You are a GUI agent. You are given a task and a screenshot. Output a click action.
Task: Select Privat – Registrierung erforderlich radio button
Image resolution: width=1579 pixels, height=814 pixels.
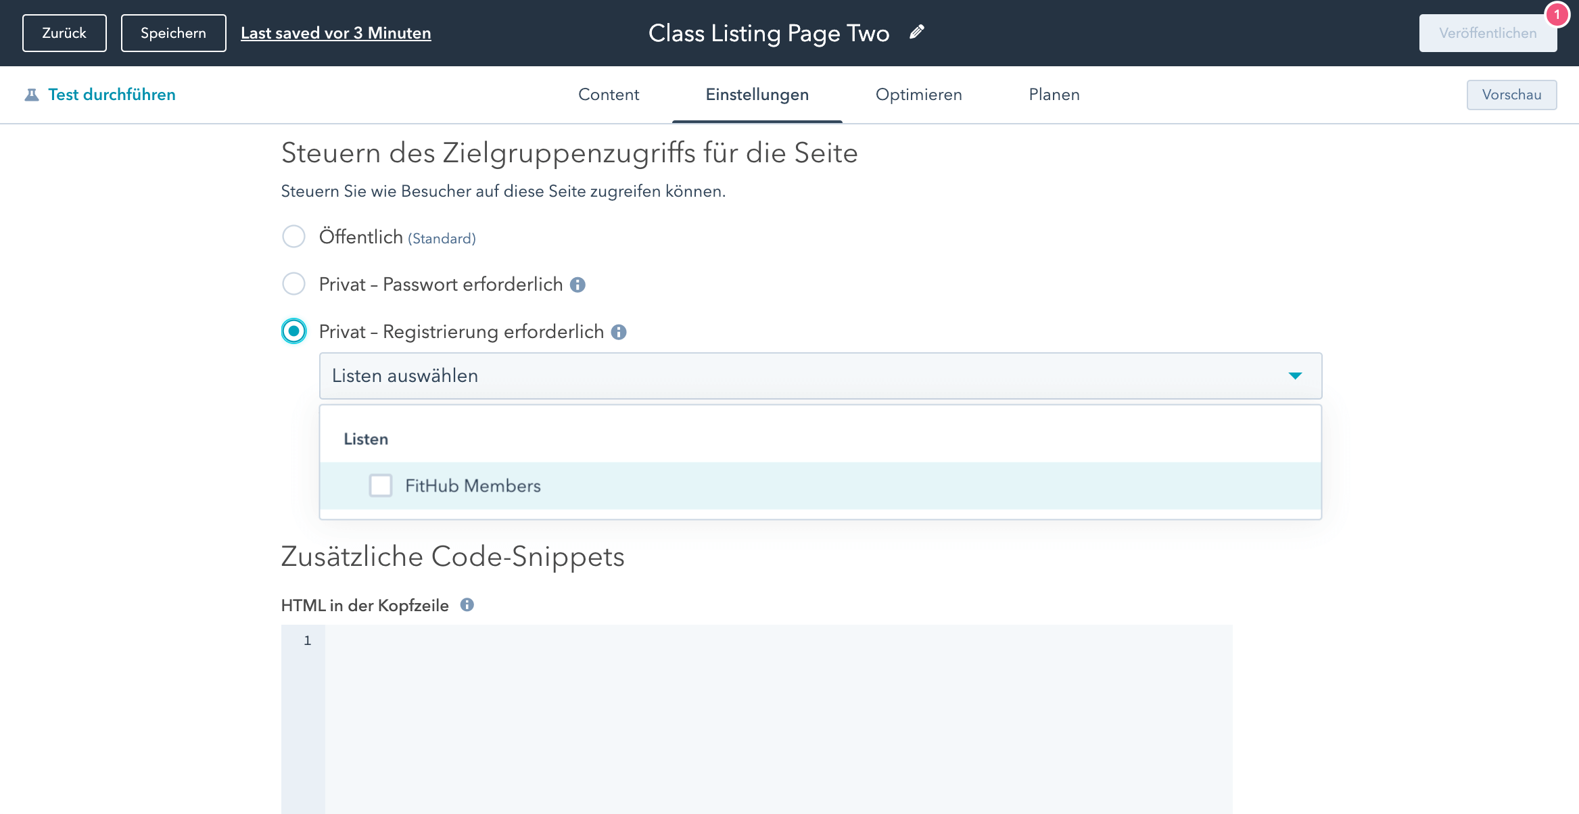293,331
